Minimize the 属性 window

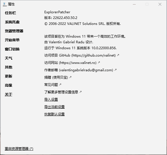tap(134, 4)
